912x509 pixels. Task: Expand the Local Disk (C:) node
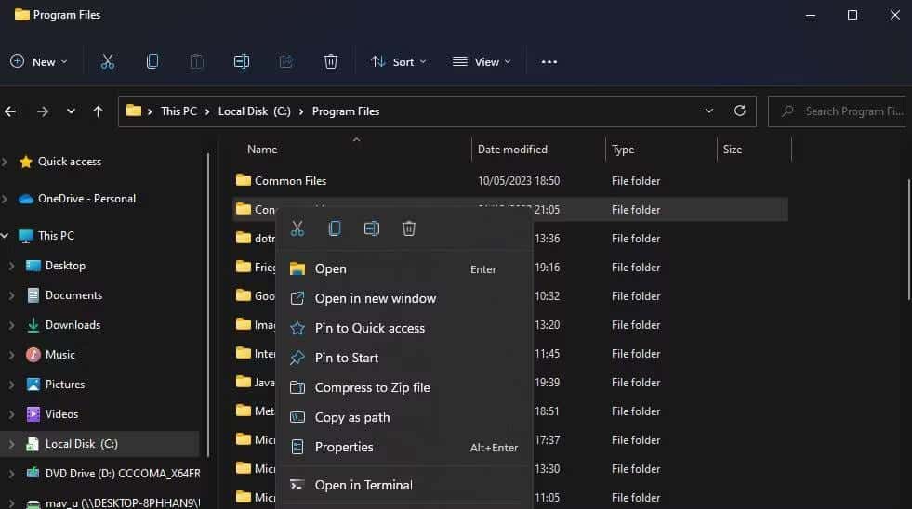click(11, 444)
